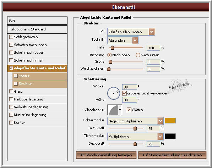This screenshot has width=212, height=168.
Task: Enable the Schlagschatten checkbox
Action: [x=11, y=37]
